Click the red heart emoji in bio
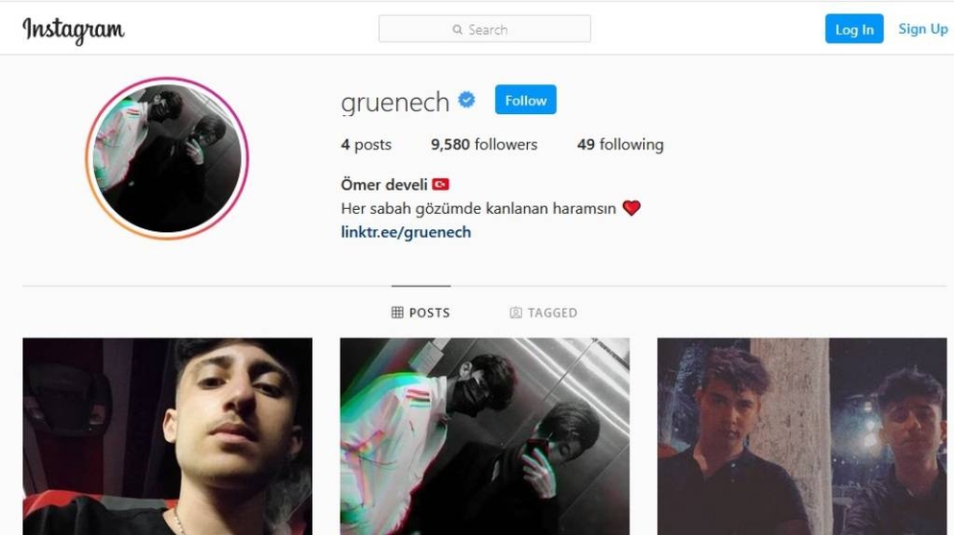The width and height of the screenshot is (954, 535). pyautogui.click(x=632, y=208)
